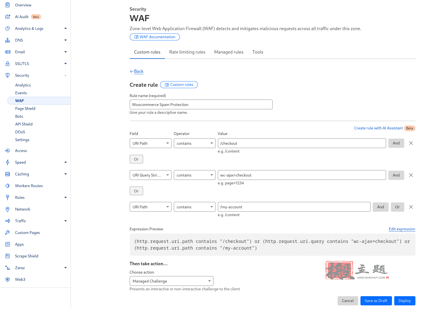This screenshot has height=309, width=421.
Task: Open Page Shield in Security submenu
Action: click(x=25, y=108)
